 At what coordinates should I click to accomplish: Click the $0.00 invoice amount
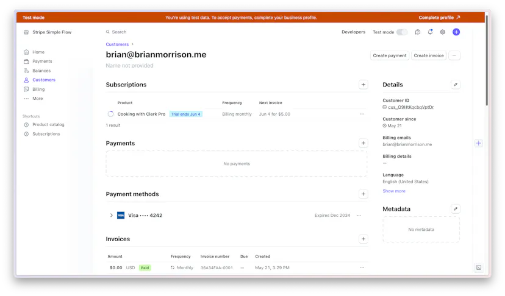[x=116, y=268]
